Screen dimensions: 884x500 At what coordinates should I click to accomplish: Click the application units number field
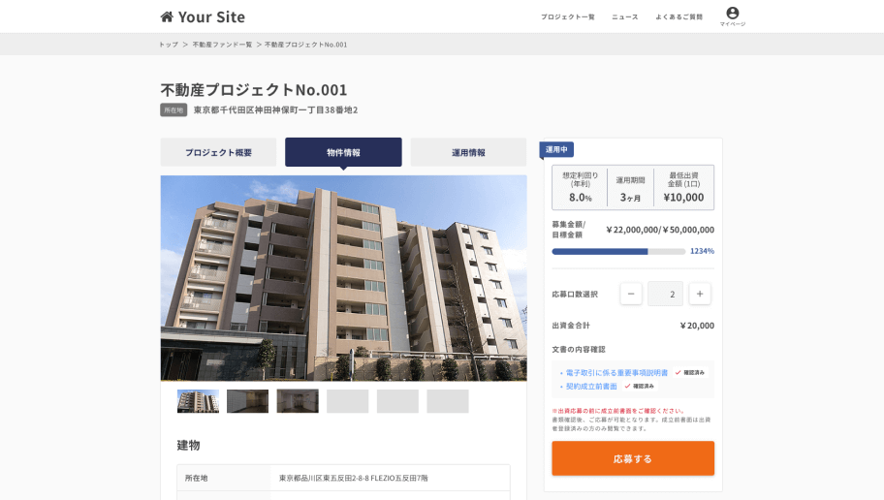[x=665, y=294]
